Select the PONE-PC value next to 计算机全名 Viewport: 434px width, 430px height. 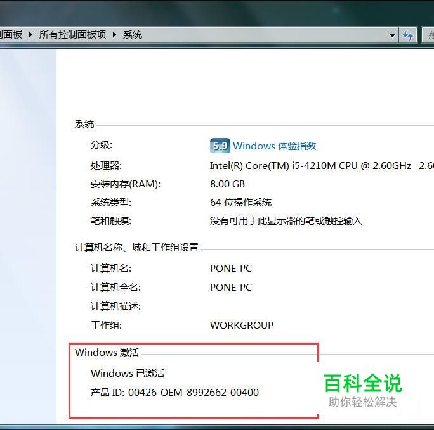(x=230, y=288)
